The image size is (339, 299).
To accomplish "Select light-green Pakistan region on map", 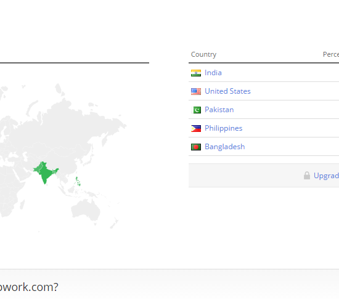I will tap(38, 169).
